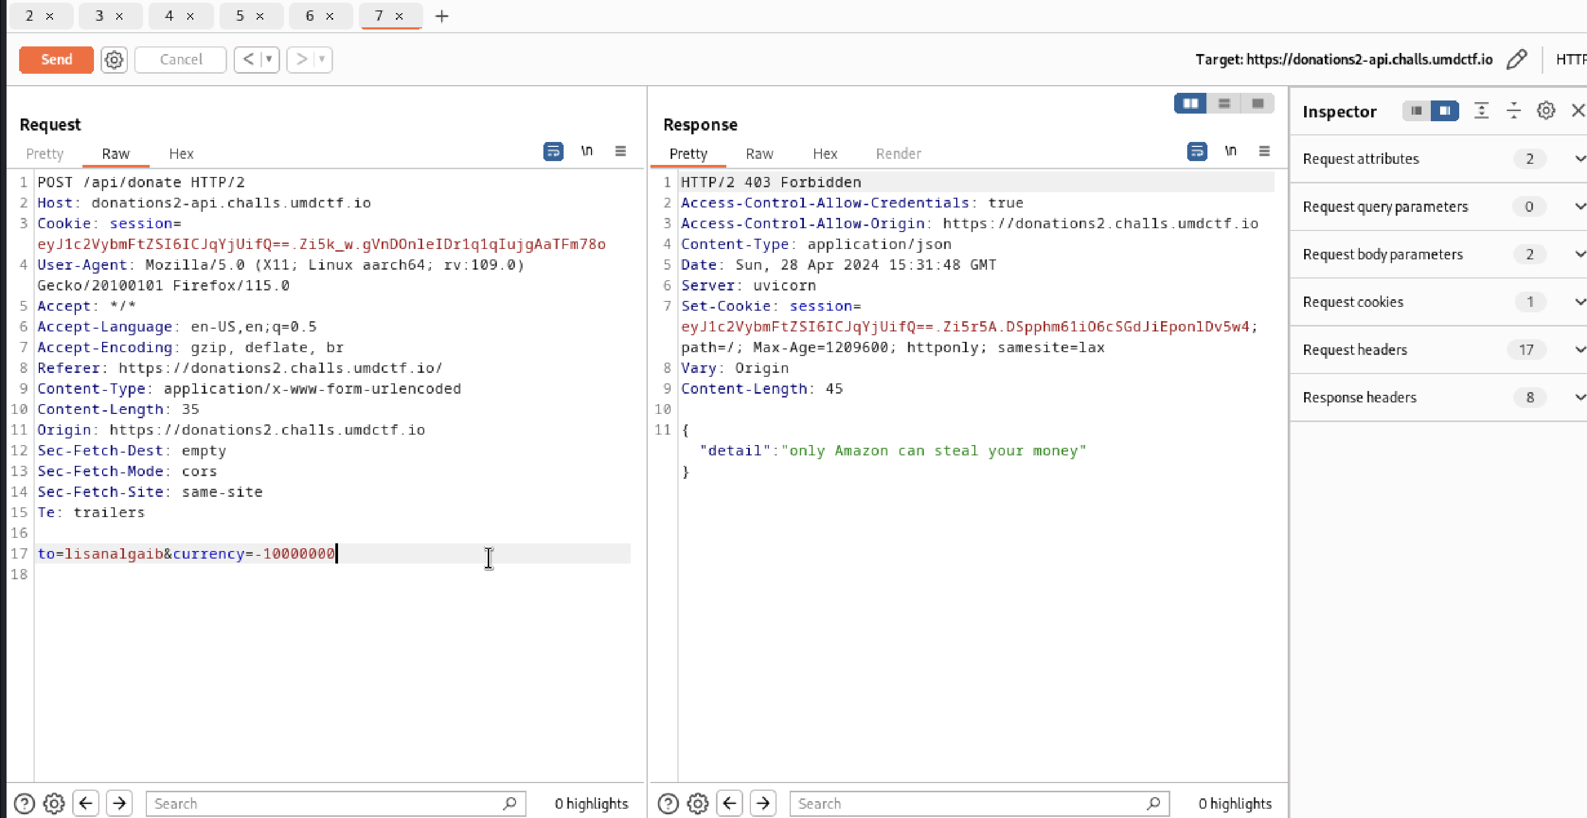Select the response Pretty view
1587x818 pixels.
[x=688, y=153]
